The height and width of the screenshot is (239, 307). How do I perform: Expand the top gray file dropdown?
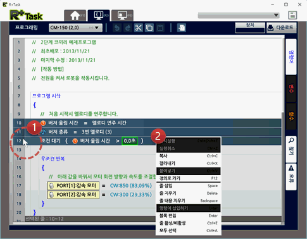tap(239, 15)
